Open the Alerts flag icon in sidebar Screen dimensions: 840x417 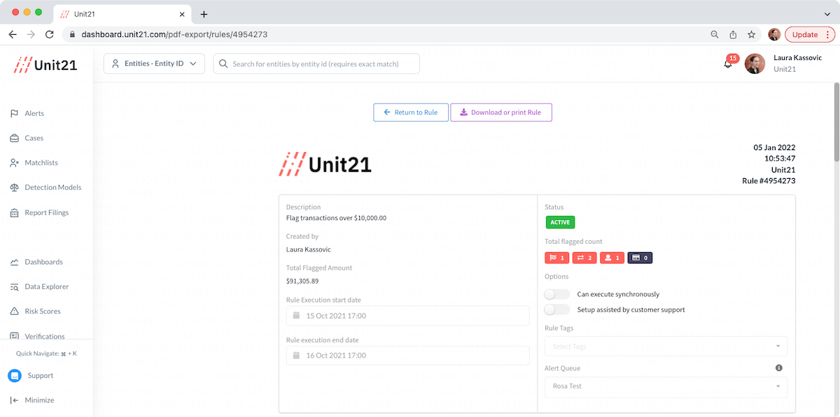pyautogui.click(x=14, y=113)
